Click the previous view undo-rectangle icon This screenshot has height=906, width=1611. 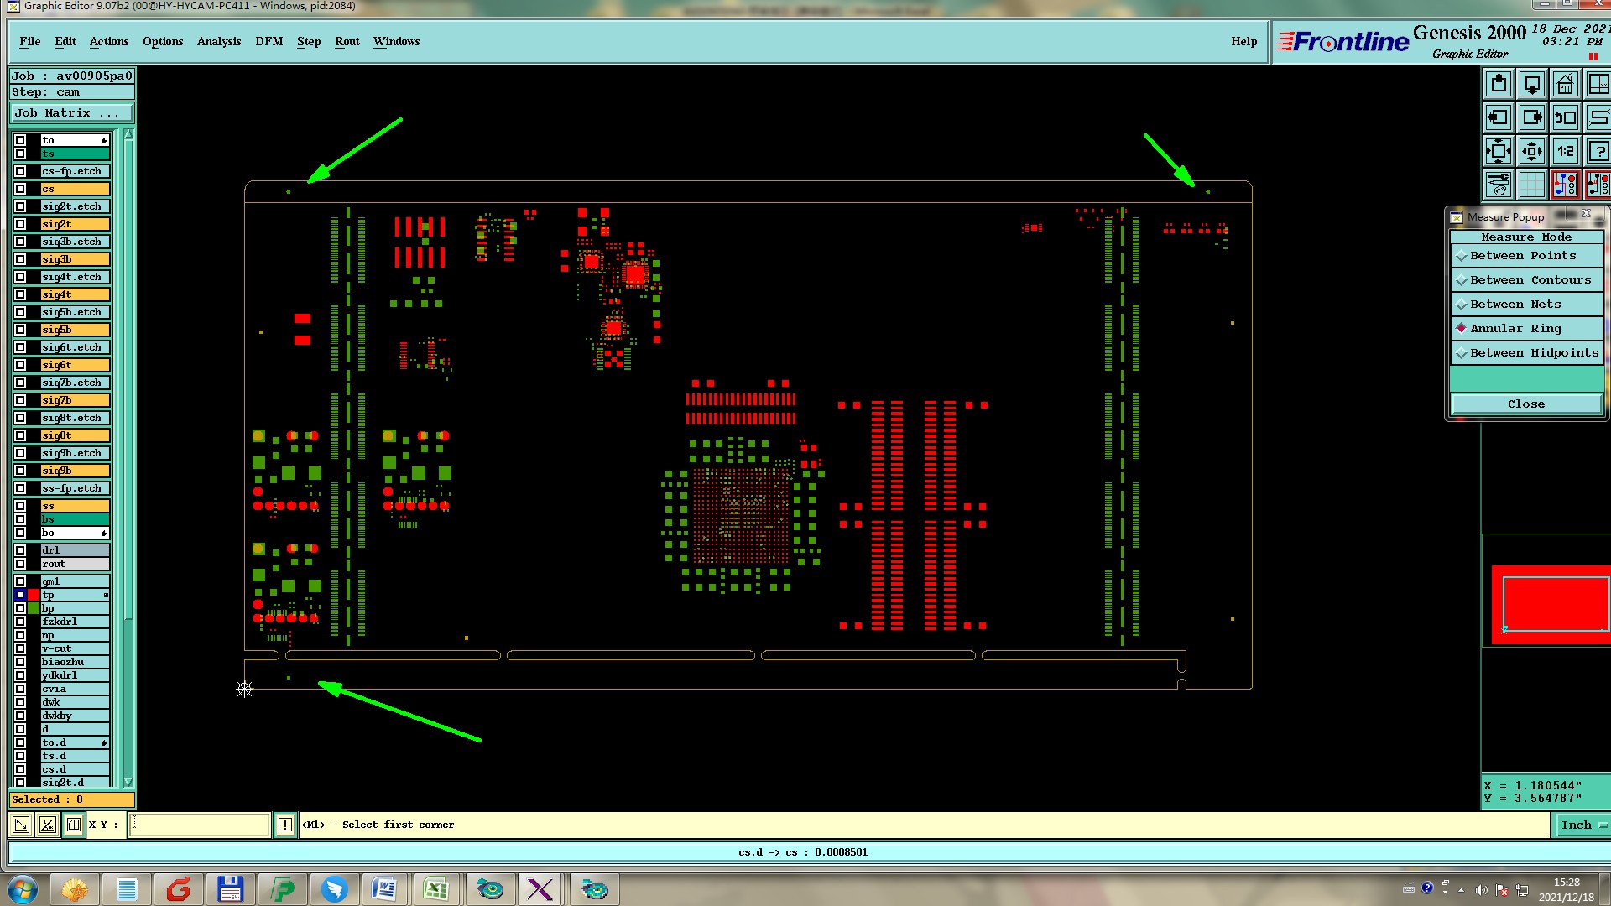point(1565,118)
